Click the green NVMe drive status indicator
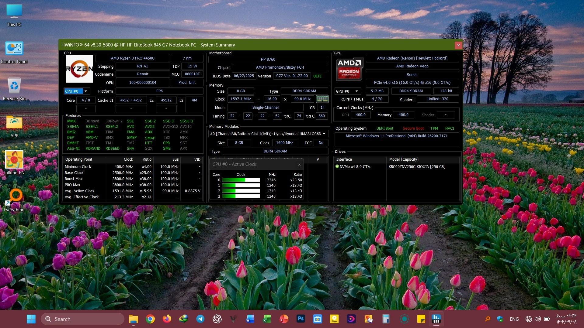This screenshot has width=584, height=328. [337, 166]
